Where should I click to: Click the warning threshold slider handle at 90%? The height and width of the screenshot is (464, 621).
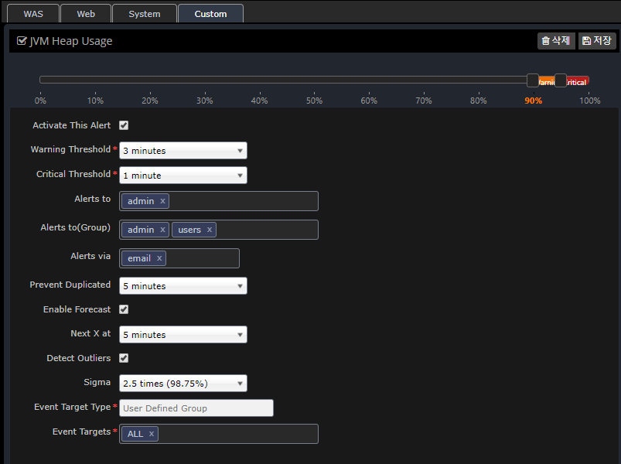tap(533, 80)
